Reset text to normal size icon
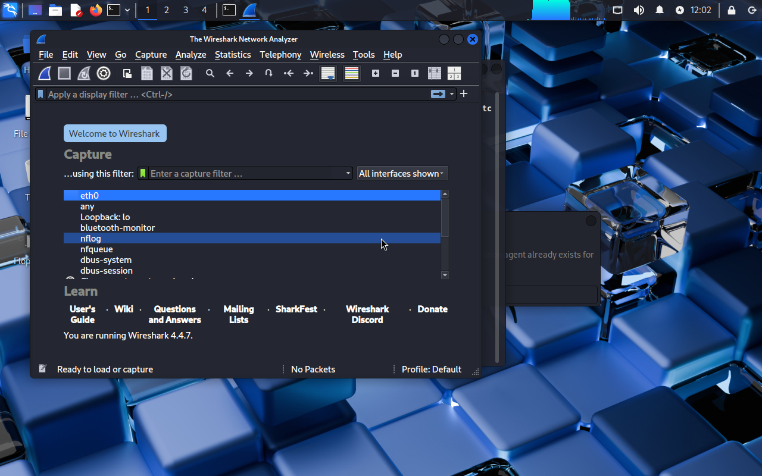Viewport: 762px width, 476px height. 415,73
